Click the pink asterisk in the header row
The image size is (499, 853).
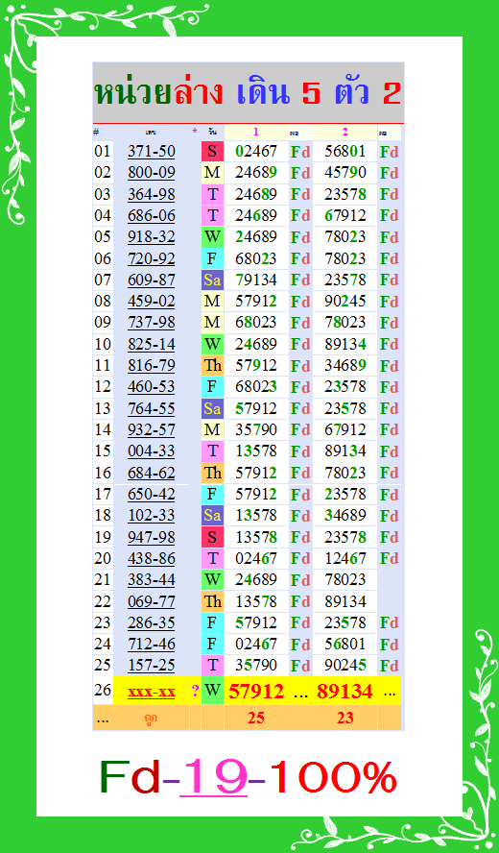click(x=195, y=131)
